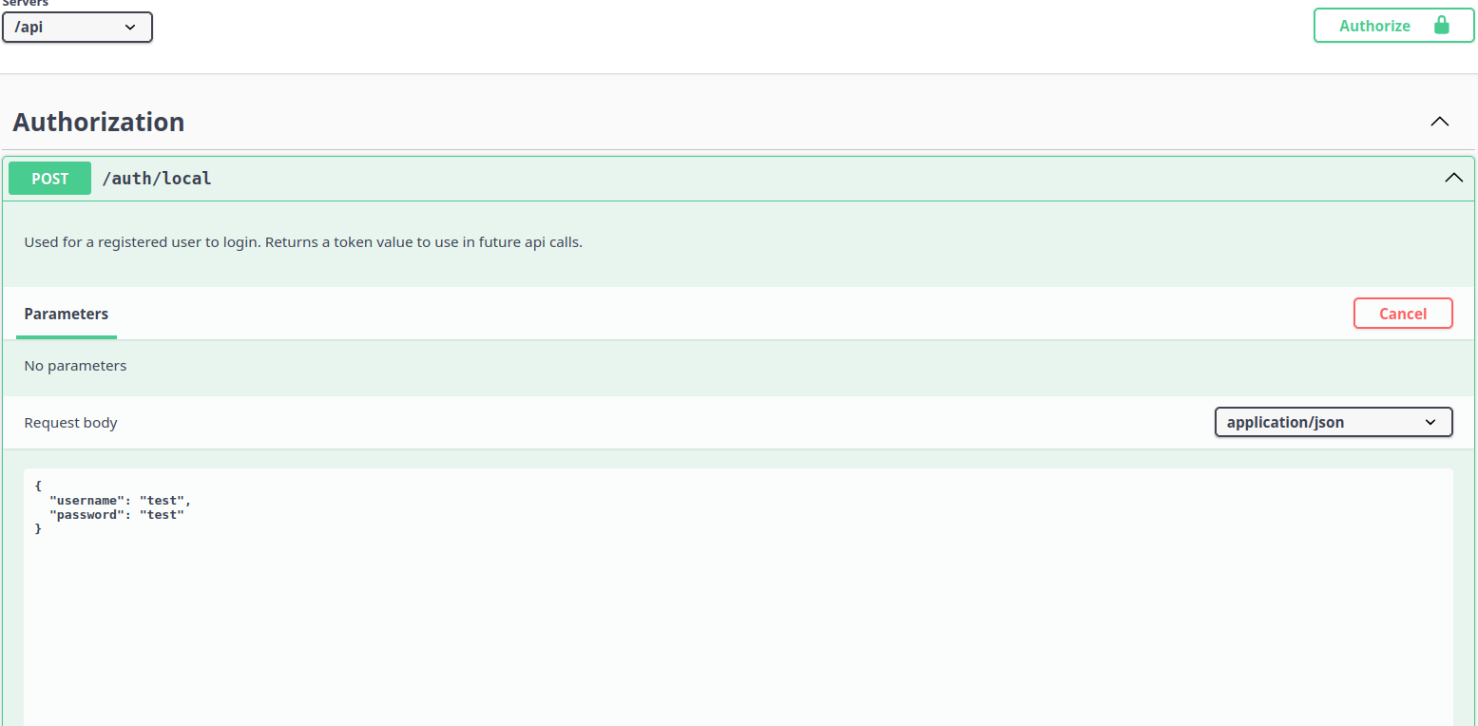Click the closing brace in the JSON body
The image size is (1478, 726).
[39, 528]
